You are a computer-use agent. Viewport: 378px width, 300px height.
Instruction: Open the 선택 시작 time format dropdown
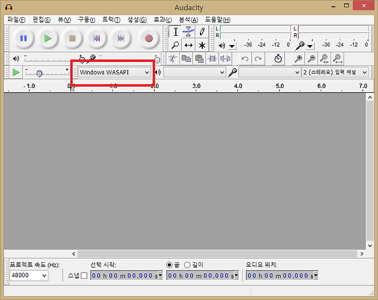click(x=160, y=275)
